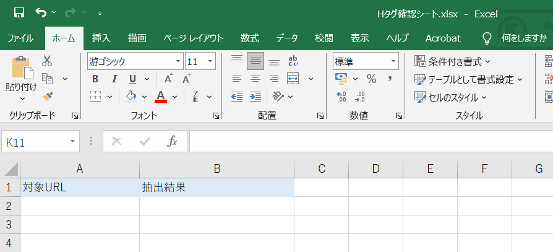553x252 pixels.
Task: Cut selection with the scissors icon
Action: 47,61
